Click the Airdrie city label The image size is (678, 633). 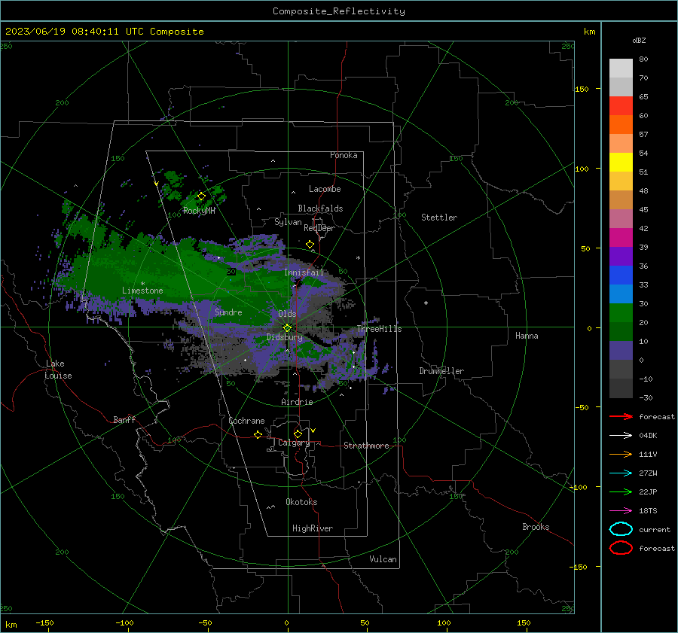point(297,402)
